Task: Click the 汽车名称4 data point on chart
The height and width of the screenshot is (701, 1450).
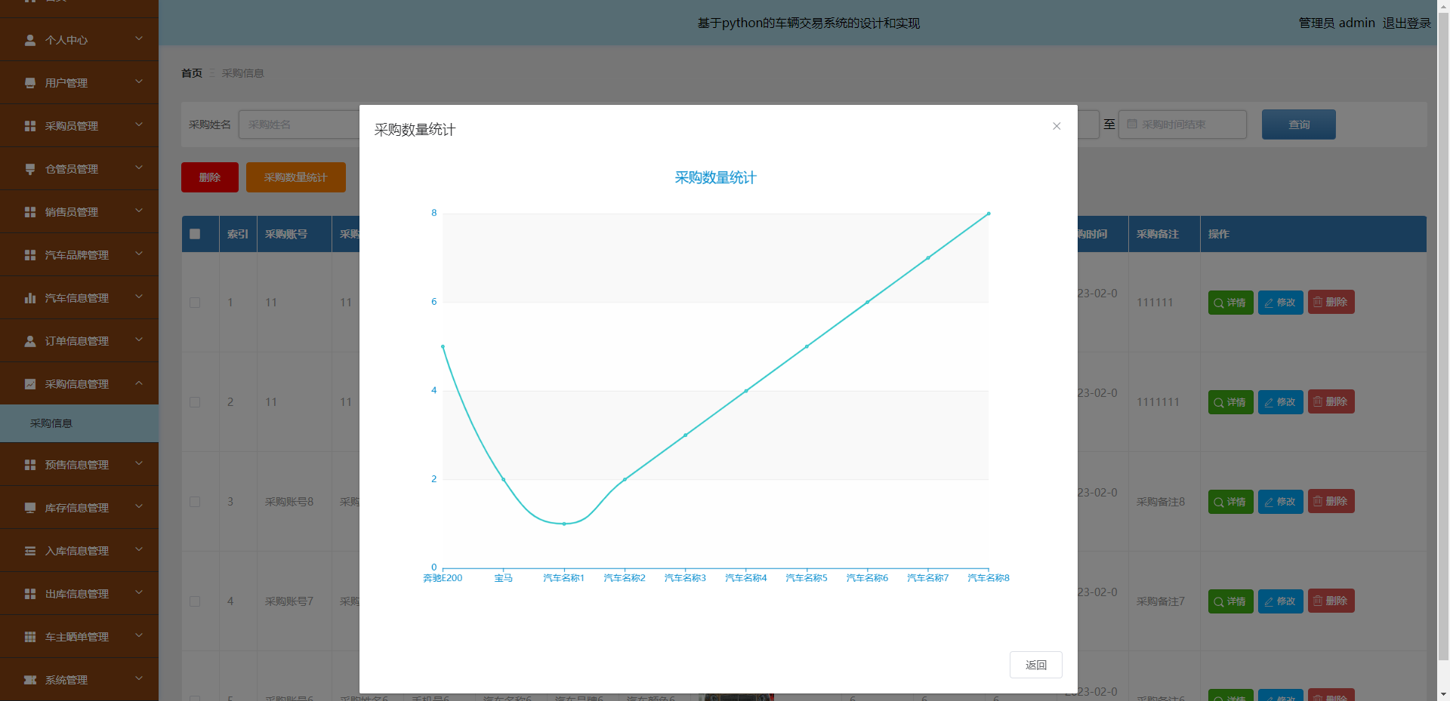Action: (746, 391)
